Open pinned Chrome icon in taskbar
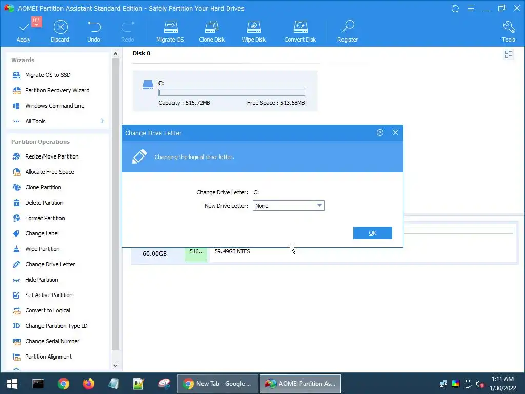 point(63,384)
